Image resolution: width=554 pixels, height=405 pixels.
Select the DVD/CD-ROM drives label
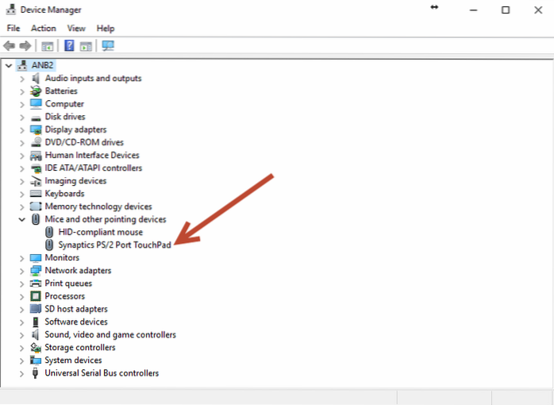click(x=84, y=142)
